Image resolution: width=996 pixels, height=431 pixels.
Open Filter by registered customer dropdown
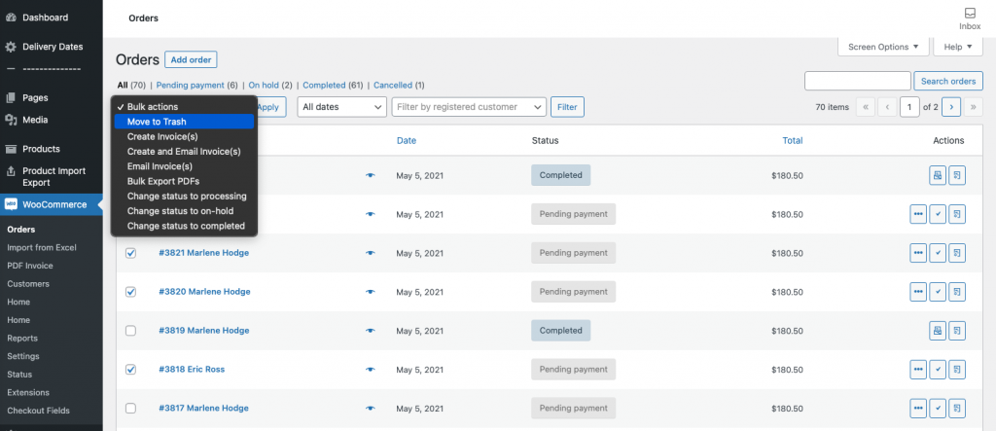[x=470, y=107]
